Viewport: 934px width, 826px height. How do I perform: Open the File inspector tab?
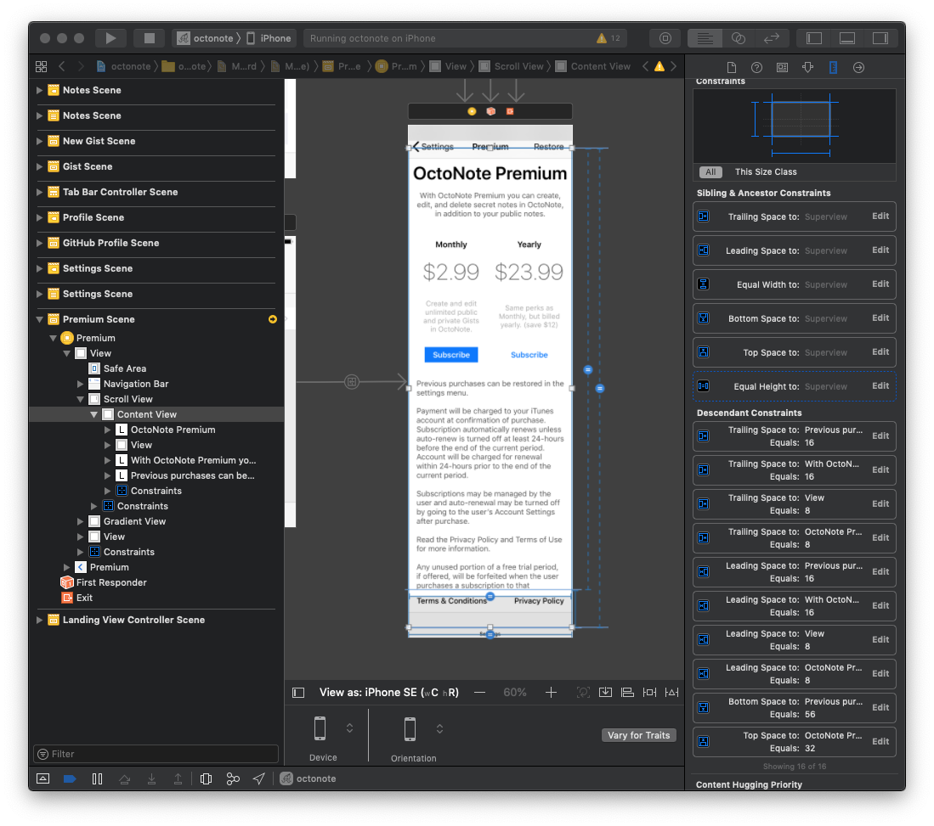[732, 67]
